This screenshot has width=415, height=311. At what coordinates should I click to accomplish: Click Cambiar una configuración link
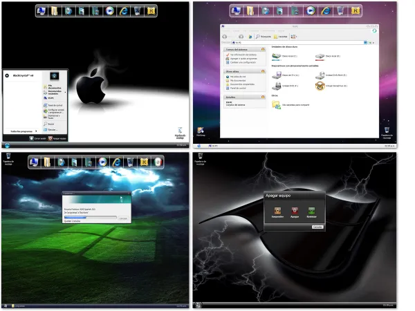241,62
